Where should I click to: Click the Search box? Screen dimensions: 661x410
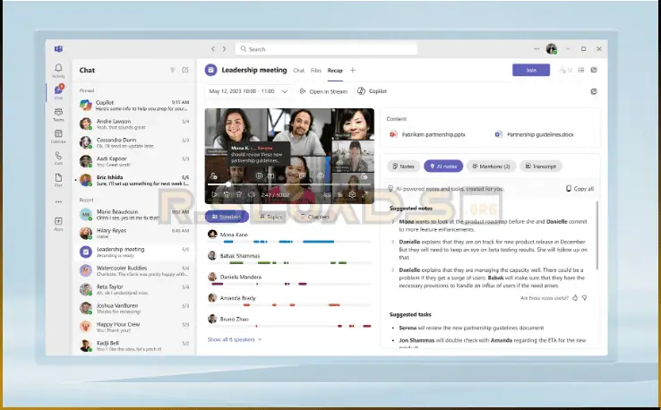tap(326, 49)
